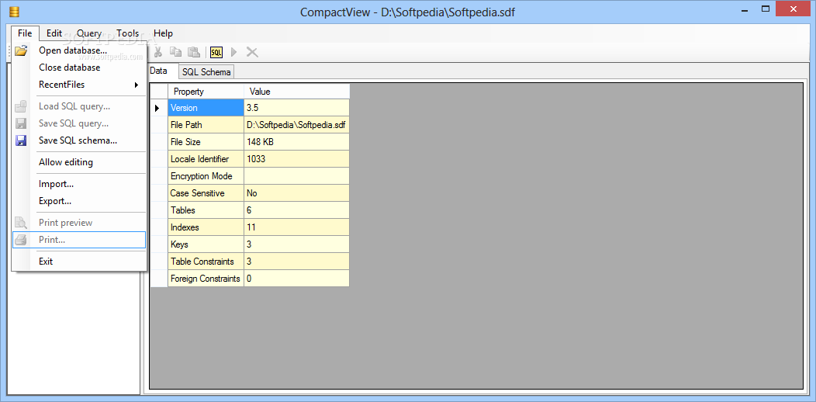Click the Property column header

pos(206,92)
